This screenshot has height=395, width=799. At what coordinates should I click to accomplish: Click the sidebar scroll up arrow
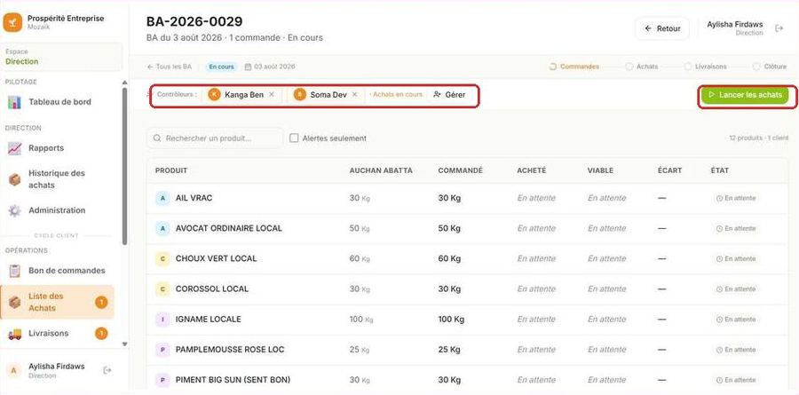click(125, 83)
